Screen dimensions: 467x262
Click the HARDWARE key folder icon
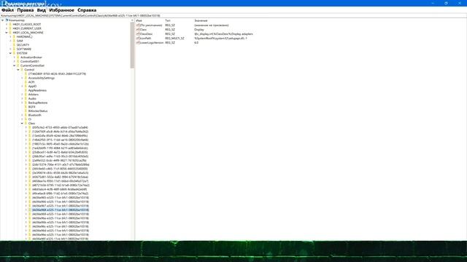coord(15,37)
